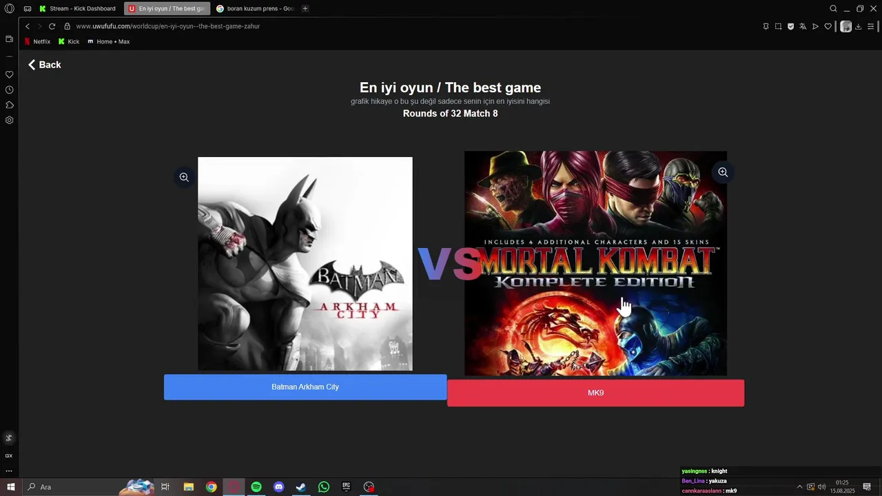
Task: Open the Netflix bookmark
Action: point(37,42)
